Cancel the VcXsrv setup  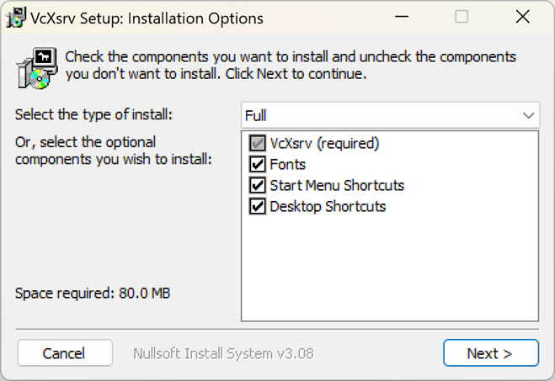(x=65, y=353)
